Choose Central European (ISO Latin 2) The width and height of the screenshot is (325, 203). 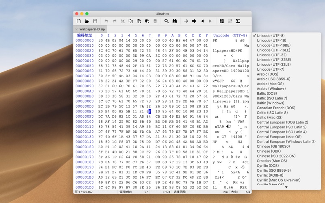pyautogui.click(x=282, y=127)
